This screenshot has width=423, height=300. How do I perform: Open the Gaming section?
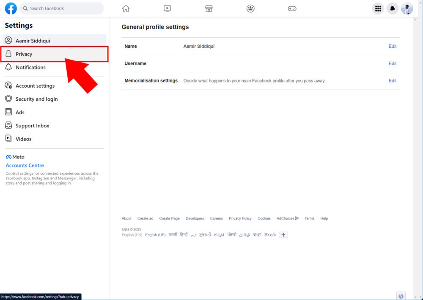click(292, 8)
